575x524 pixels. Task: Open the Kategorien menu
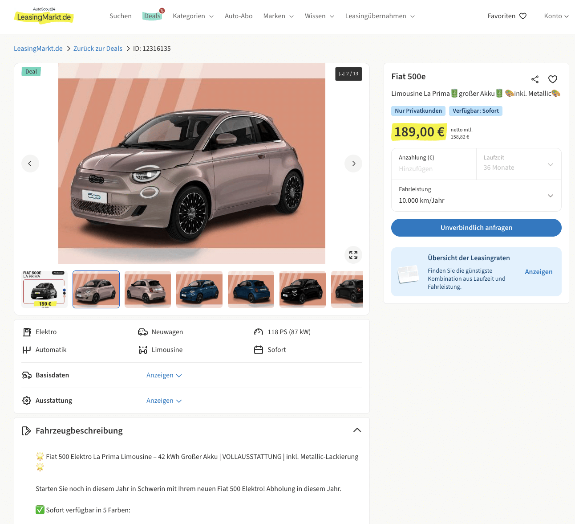[x=193, y=16]
